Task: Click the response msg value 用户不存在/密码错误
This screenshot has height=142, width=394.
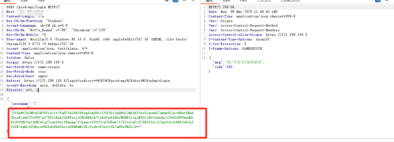Action: click(x=243, y=62)
